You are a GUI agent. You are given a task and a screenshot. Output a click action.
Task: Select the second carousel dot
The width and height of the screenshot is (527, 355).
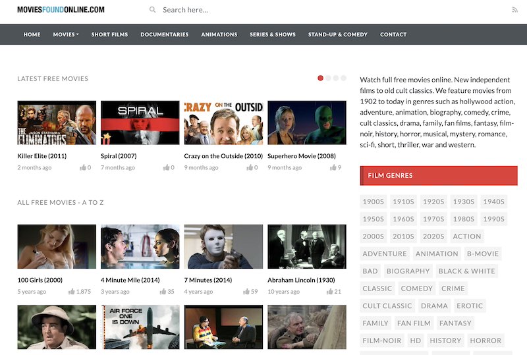click(328, 78)
